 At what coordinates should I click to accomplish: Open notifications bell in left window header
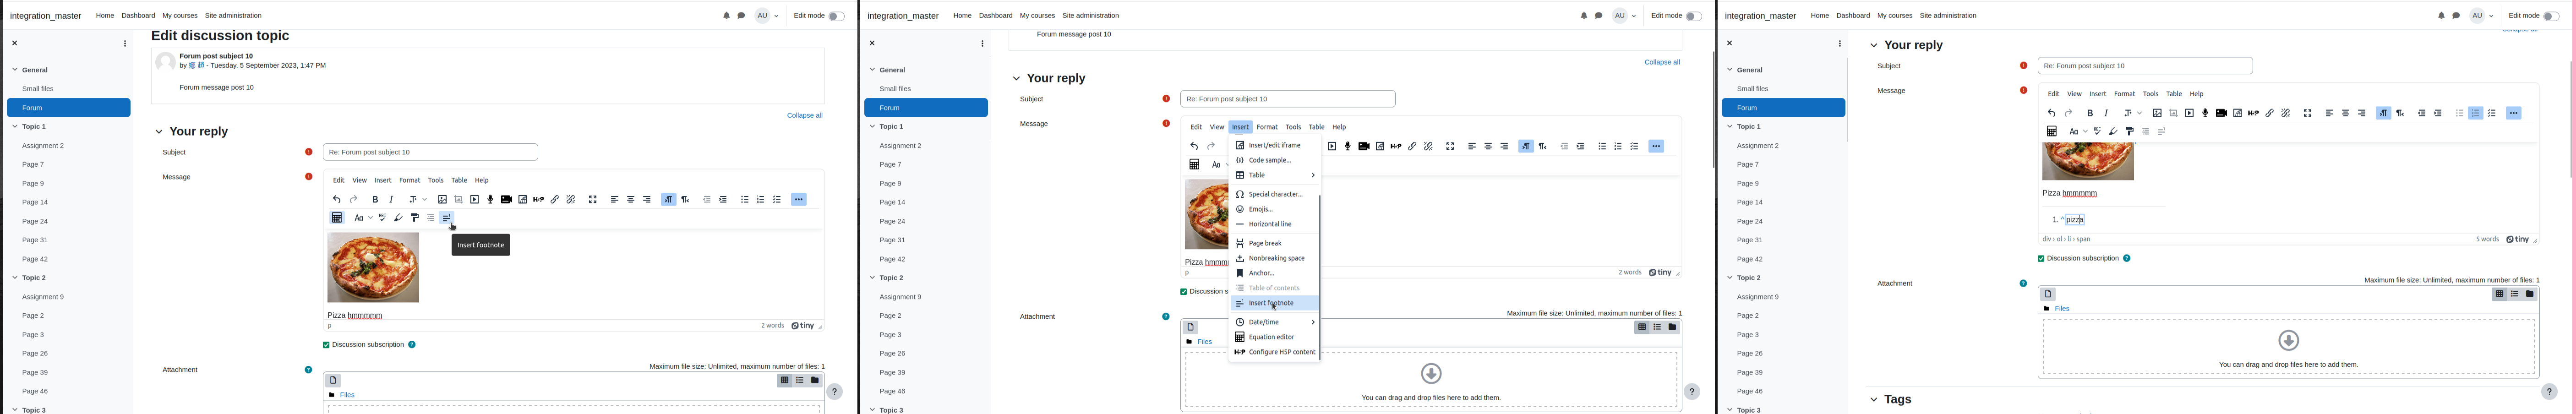click(726, 16)
